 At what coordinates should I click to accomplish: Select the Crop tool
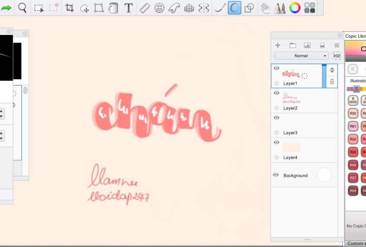point(69,8)
